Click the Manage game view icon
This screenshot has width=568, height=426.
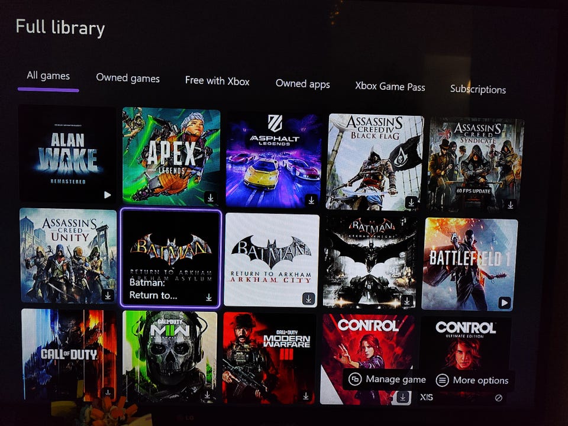[x=355, y=379]
